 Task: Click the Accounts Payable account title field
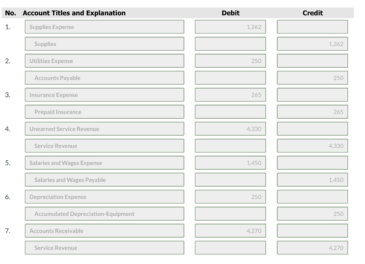(104, 78)
